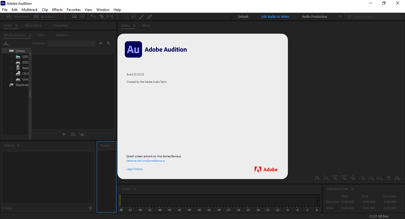
Task: Switch to the Files tab
Action: pos(41,35)
